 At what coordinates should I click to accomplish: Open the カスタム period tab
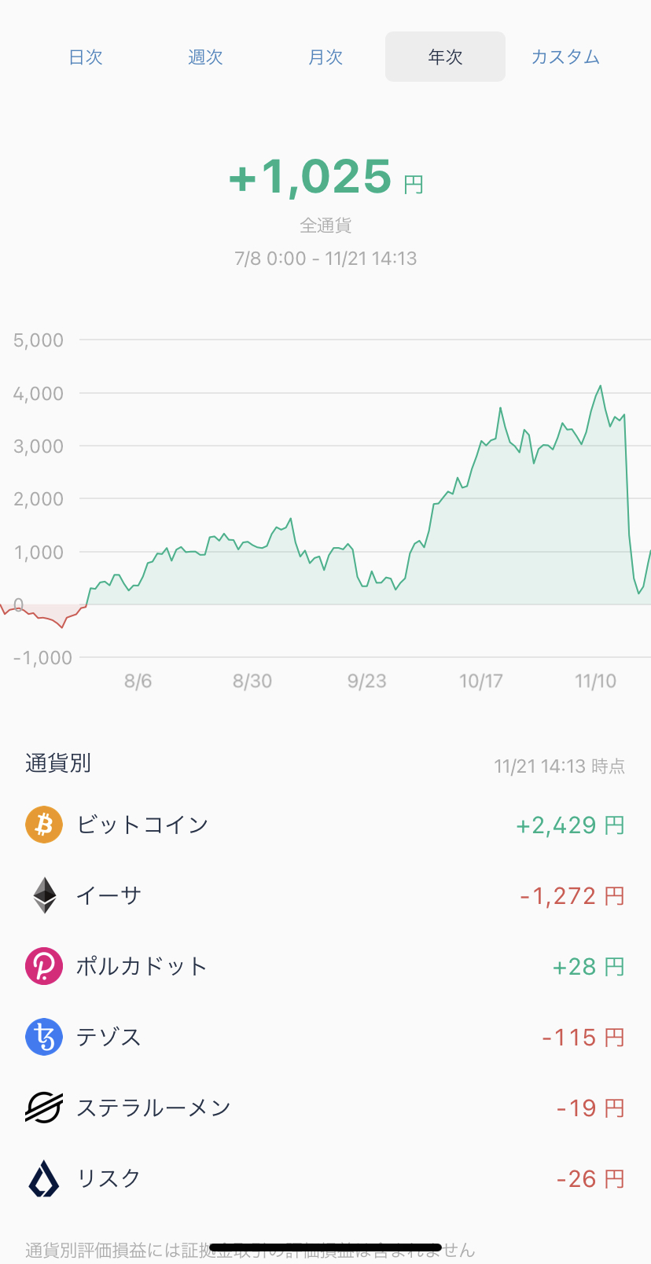pyautogui.click(x=565, y=57)
